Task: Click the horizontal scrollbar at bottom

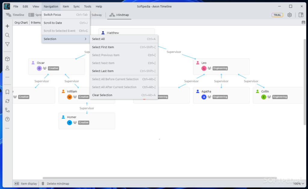Action: (x=159, y=178)
